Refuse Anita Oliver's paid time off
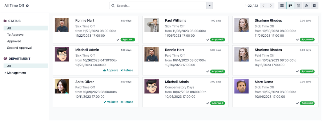The height and width of the screenshot is (121, 322). [x=127, y=102]
